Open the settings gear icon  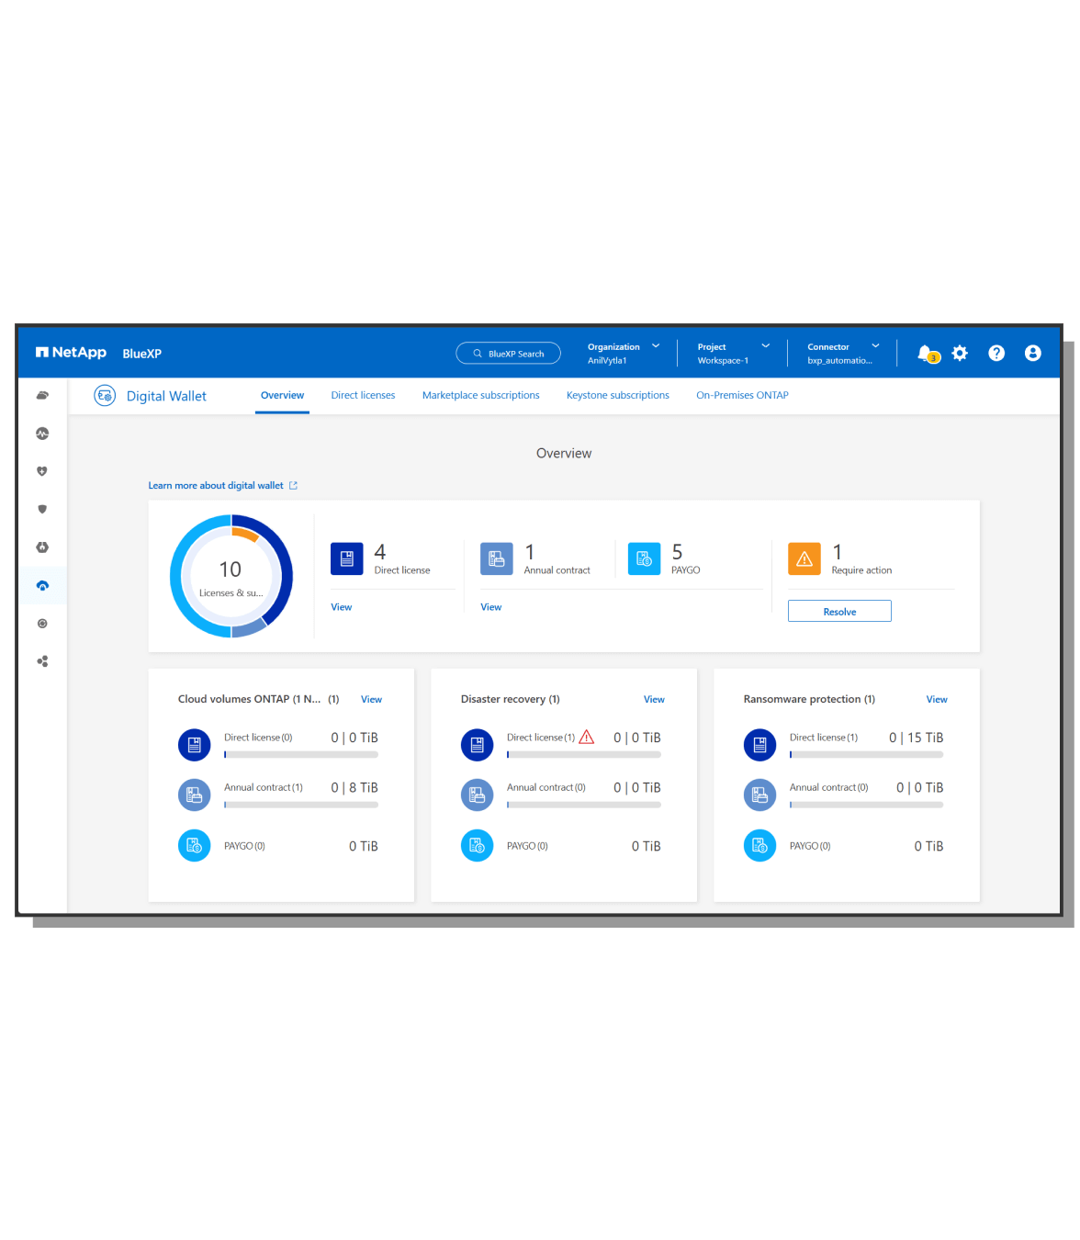coord(960,354)
